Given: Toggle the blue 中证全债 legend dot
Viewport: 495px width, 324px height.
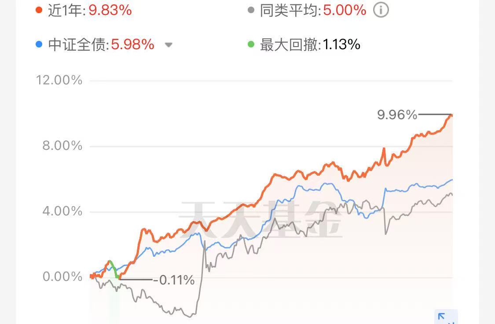Looking at the screenshot, I should [x=39, y=44].
